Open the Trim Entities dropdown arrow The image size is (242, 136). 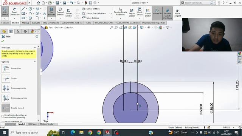pyautogui.click(x=51, y=19)
